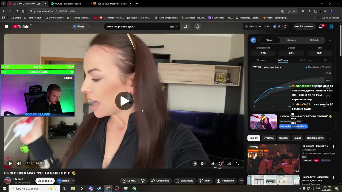
Task: Click See similar thumbnails link
Action: 293,126
